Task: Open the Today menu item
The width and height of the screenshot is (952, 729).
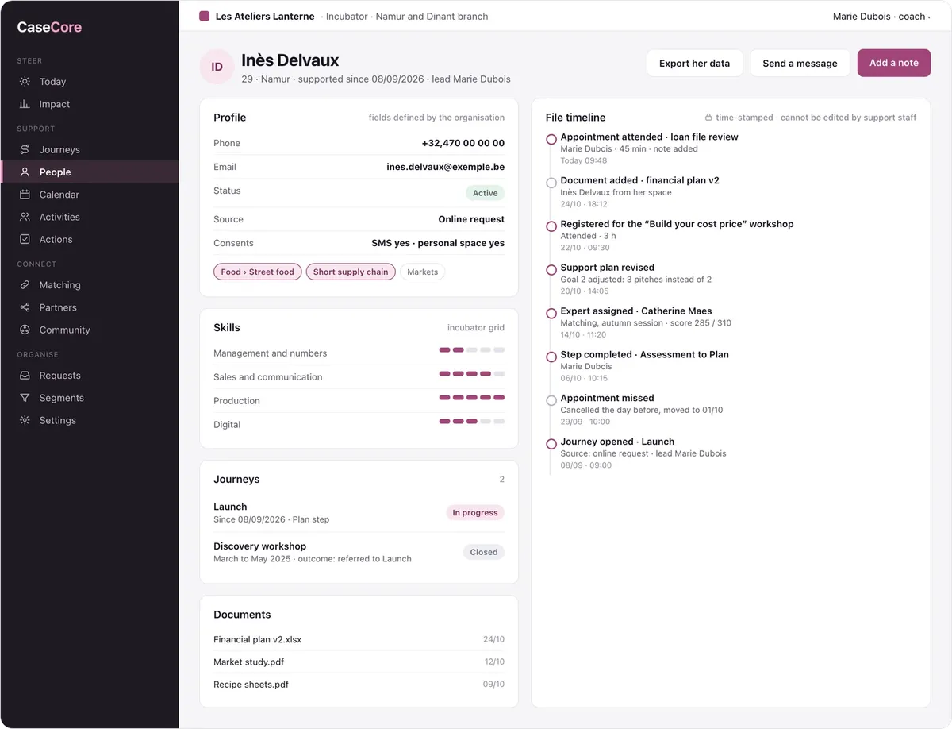Action: point(90,82)
